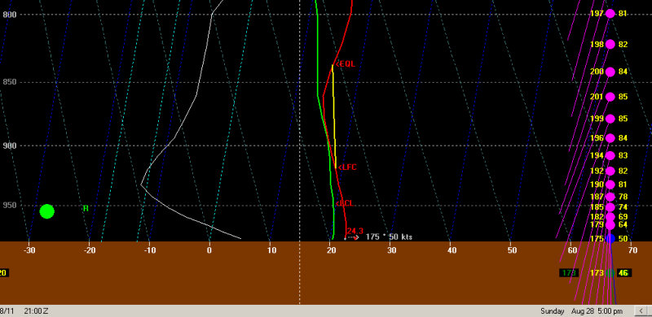
Task: Click the '850' pressure level label
Action: (x=9, y=82)
